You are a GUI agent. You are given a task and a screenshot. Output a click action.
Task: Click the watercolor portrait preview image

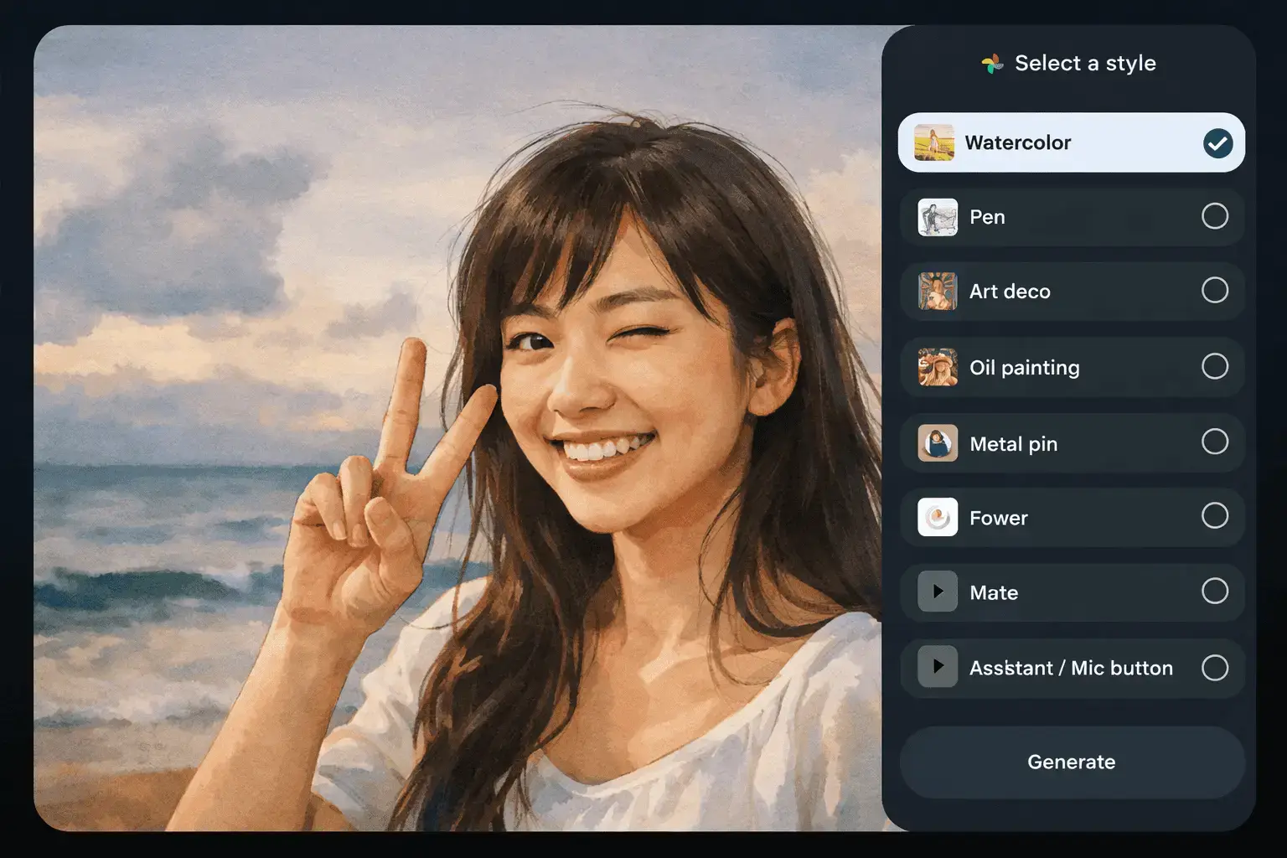click(x=457, y=428)
